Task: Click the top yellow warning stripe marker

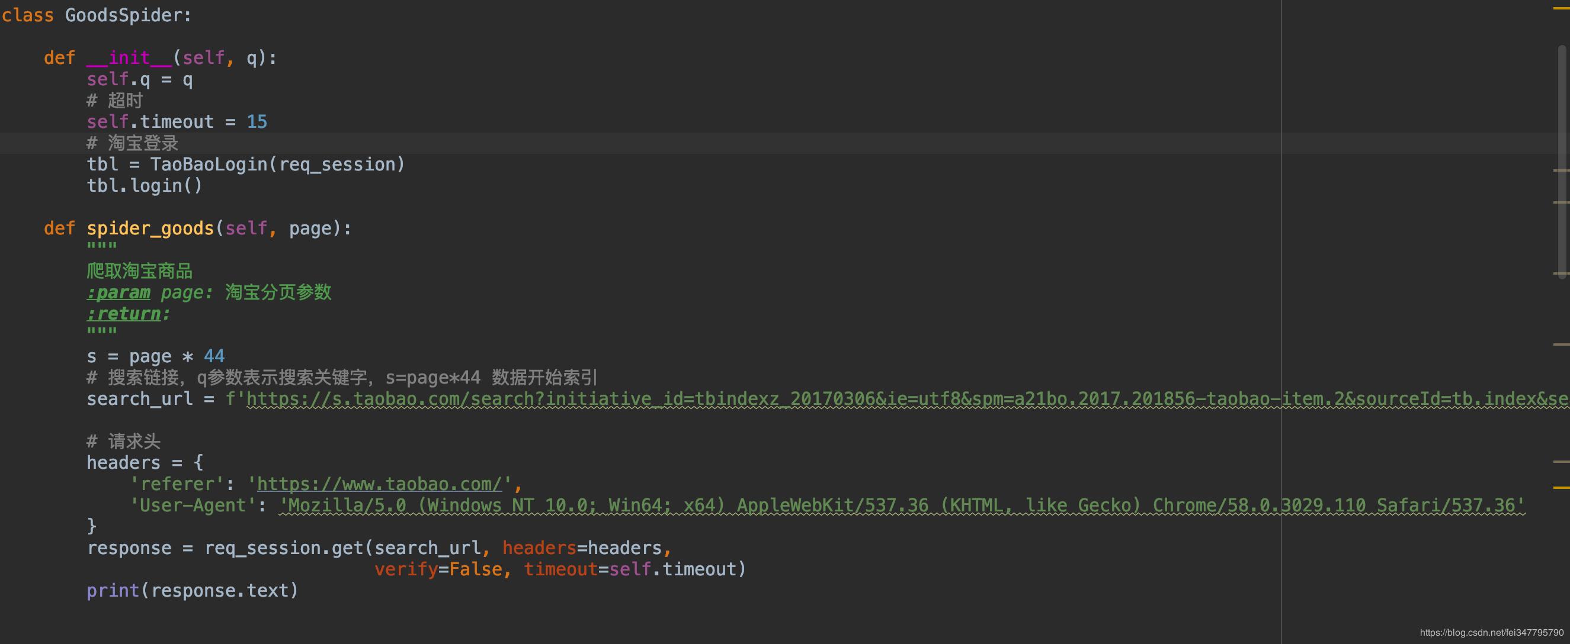Action: (1562, 8)
